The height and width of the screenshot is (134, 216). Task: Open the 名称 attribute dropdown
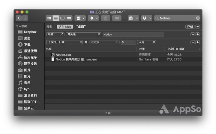tap(55, 34)
